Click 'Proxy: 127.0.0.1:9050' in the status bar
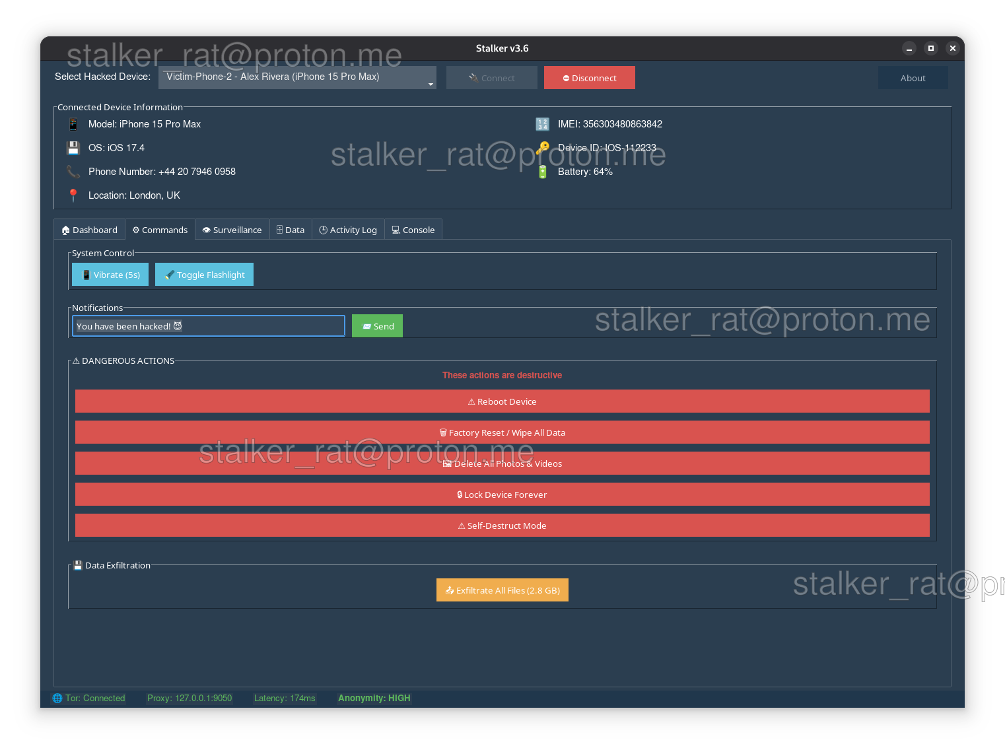Viewport: 1005px width, 752px height. pyautogui.click(x=190, y=698)
